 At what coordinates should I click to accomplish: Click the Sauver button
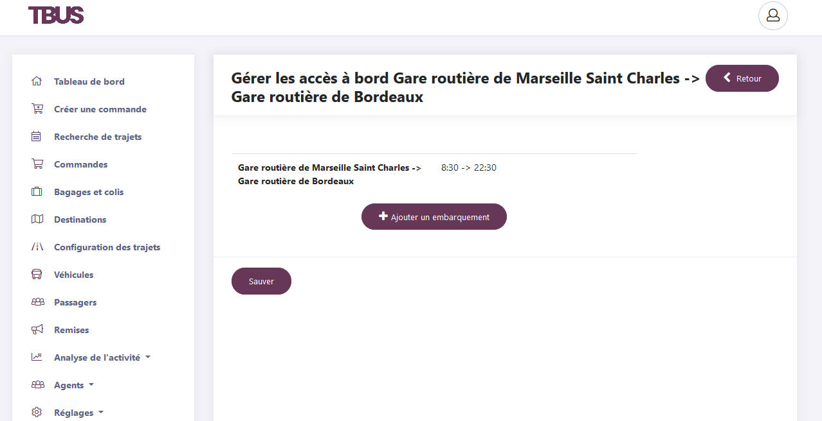click(x=261, y=281)
